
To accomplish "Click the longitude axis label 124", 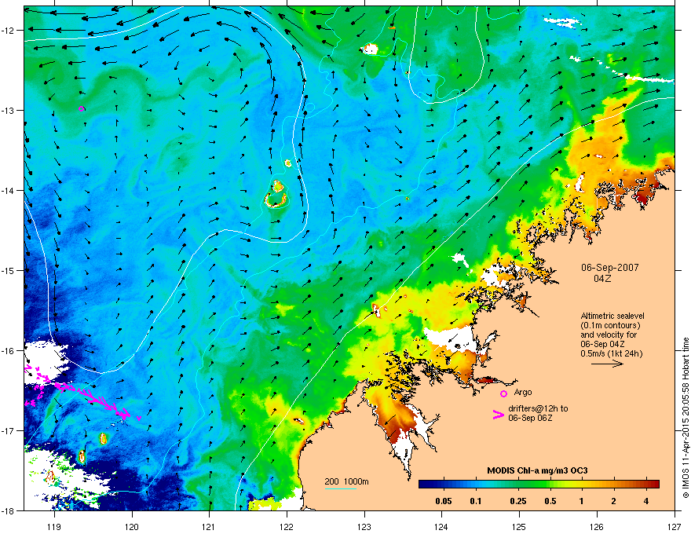I will (441, 526).
